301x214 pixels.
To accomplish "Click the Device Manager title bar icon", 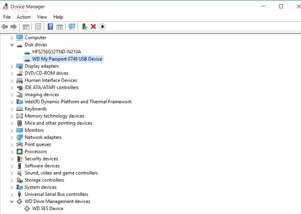I will point(5,7).
